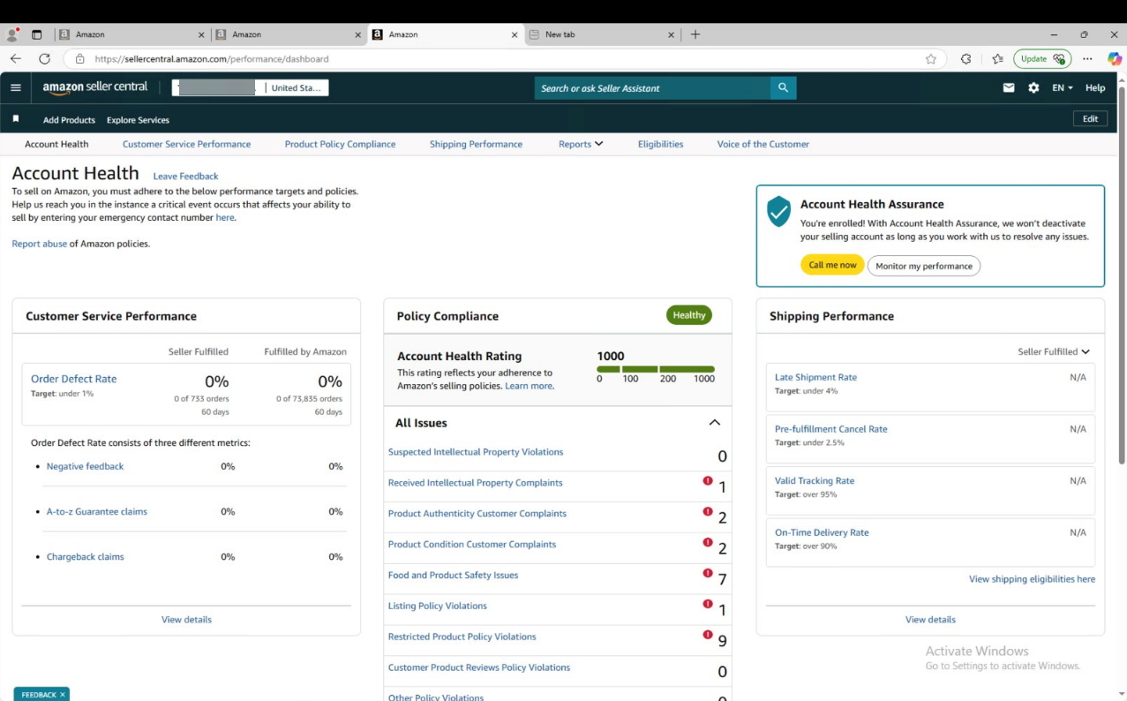Image resolution: width=1127 pixels, height=701 pixels.
Task: Click the Seller Assistant search field
Action: point(651,87)
